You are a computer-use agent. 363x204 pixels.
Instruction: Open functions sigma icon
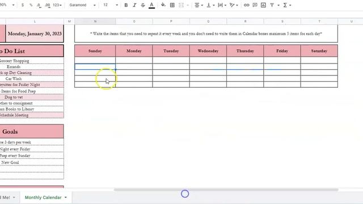point(285,5)
